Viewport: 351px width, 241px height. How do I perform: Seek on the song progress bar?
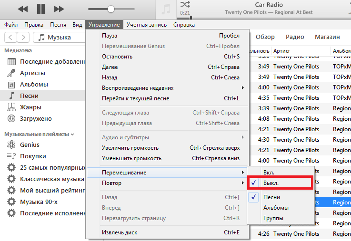click(x=264, y=18)
